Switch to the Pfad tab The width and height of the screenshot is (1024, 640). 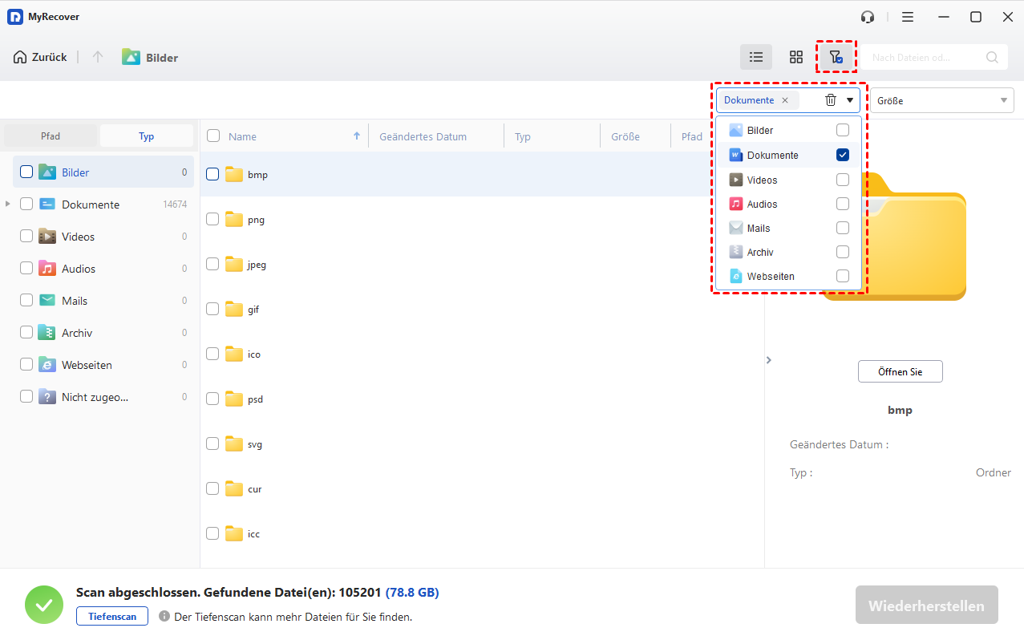tap(51, 136)
